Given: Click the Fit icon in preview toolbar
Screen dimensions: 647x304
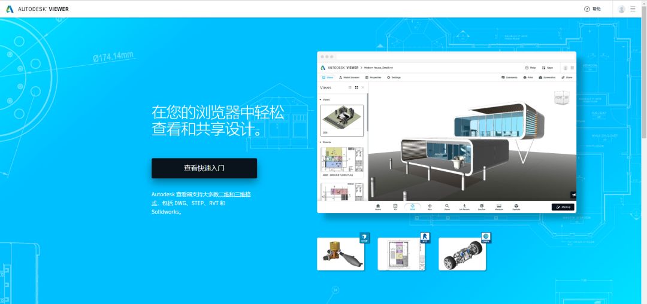Looking at the screenshot, I should tap(395, 207).
